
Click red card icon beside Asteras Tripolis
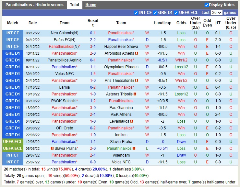click(135, 94)
